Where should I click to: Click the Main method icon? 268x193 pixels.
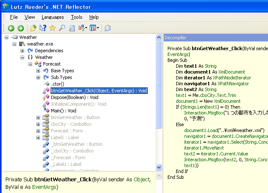[x=46, y=111]
